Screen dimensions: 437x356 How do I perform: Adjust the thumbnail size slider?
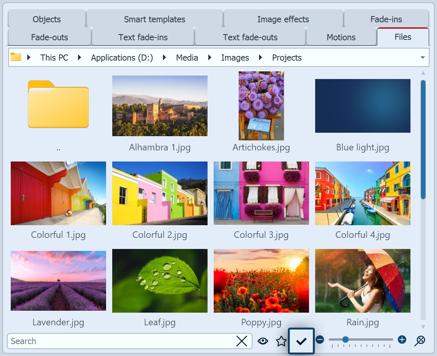point(345,339)
